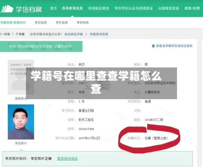Click the 系所 value 软件工程系
Viewport: 203px width, 167px height.
click(x=86, y=120)
